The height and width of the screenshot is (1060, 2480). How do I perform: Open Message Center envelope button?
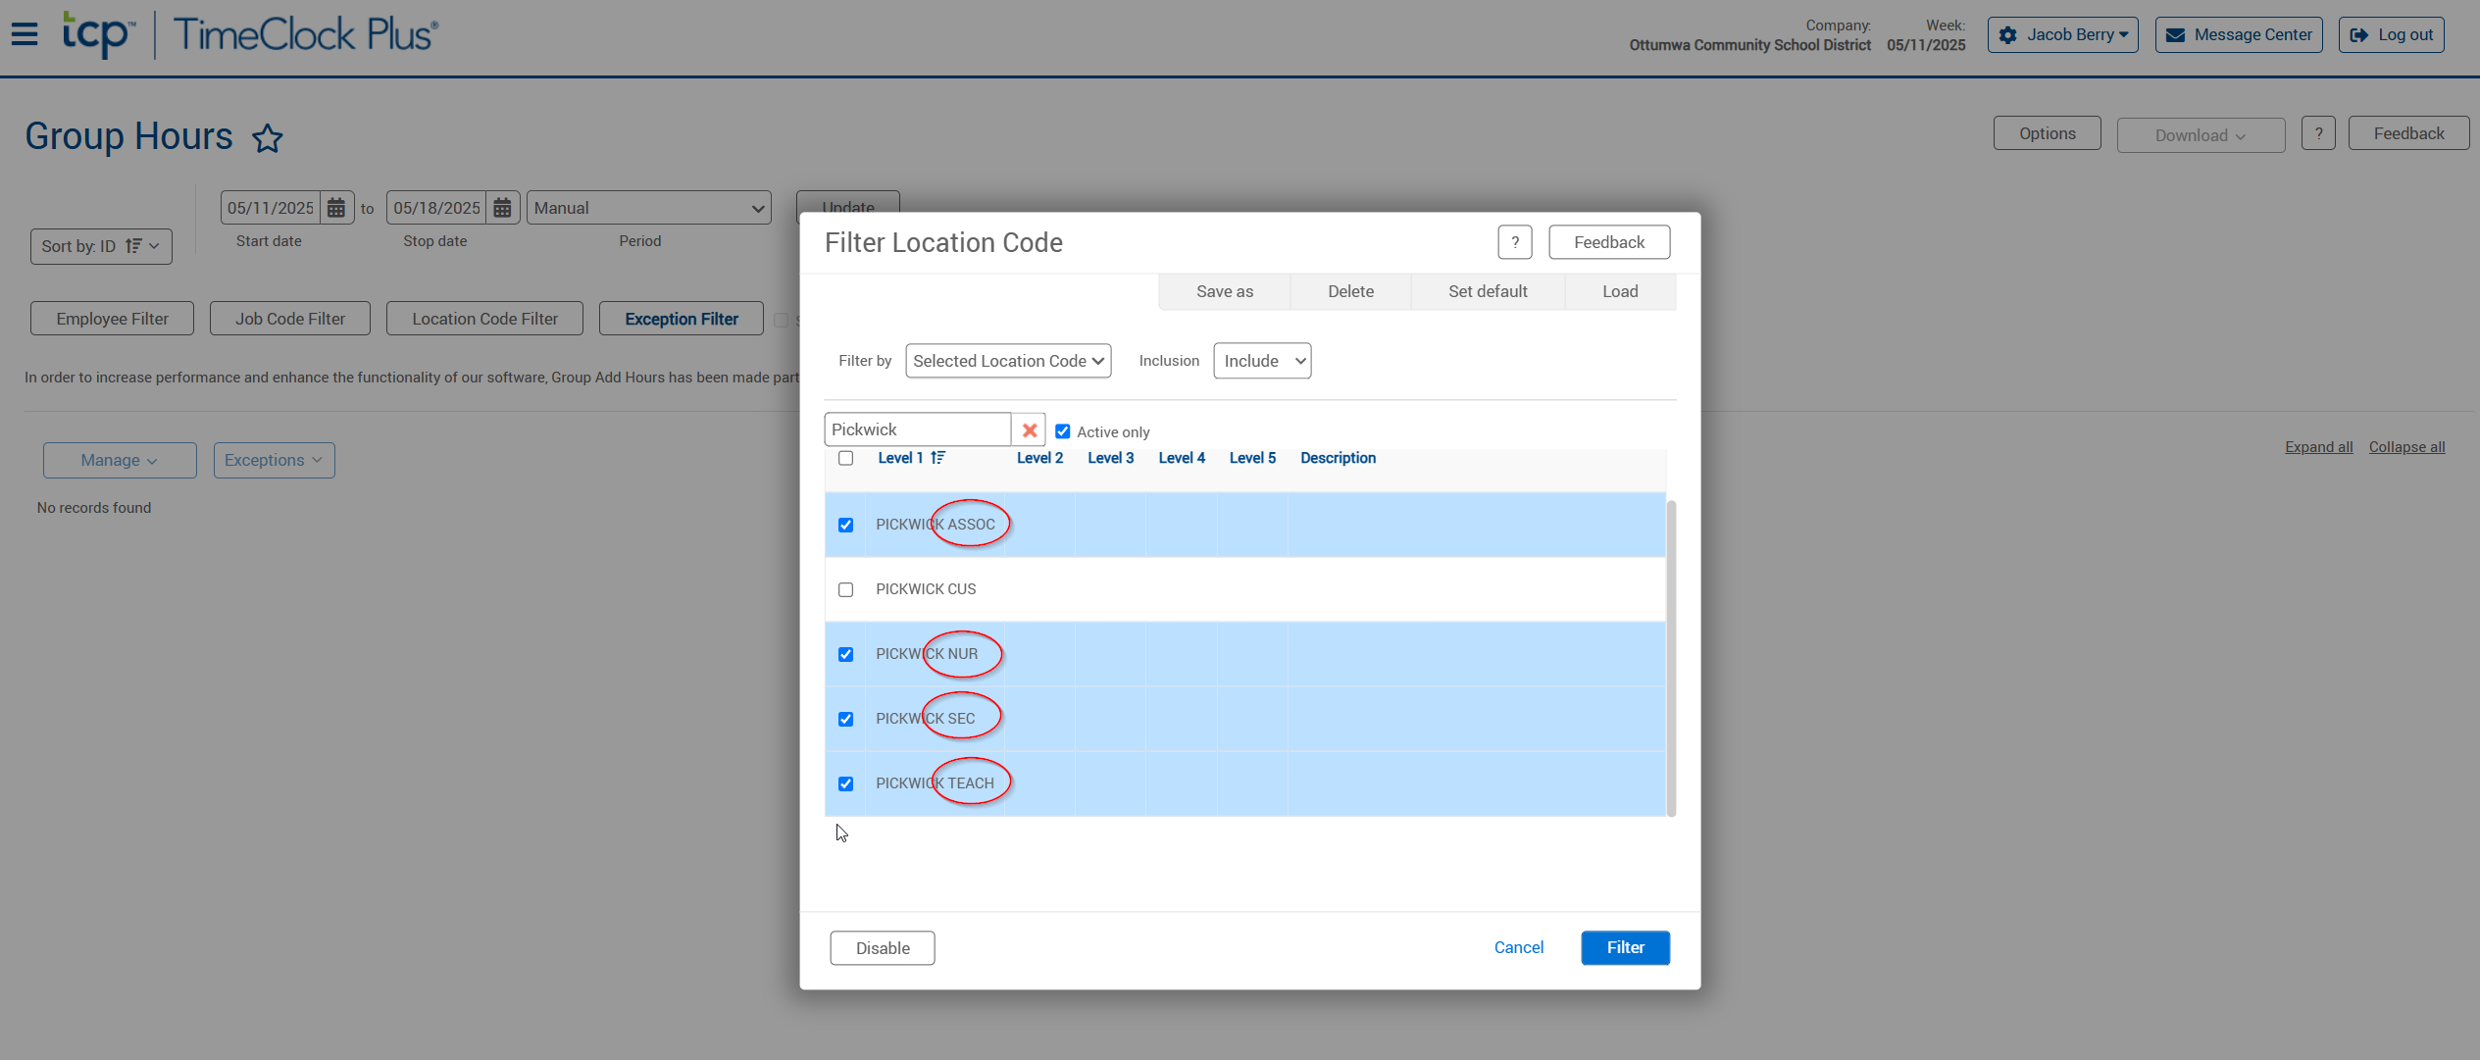tap(2239, 35)
